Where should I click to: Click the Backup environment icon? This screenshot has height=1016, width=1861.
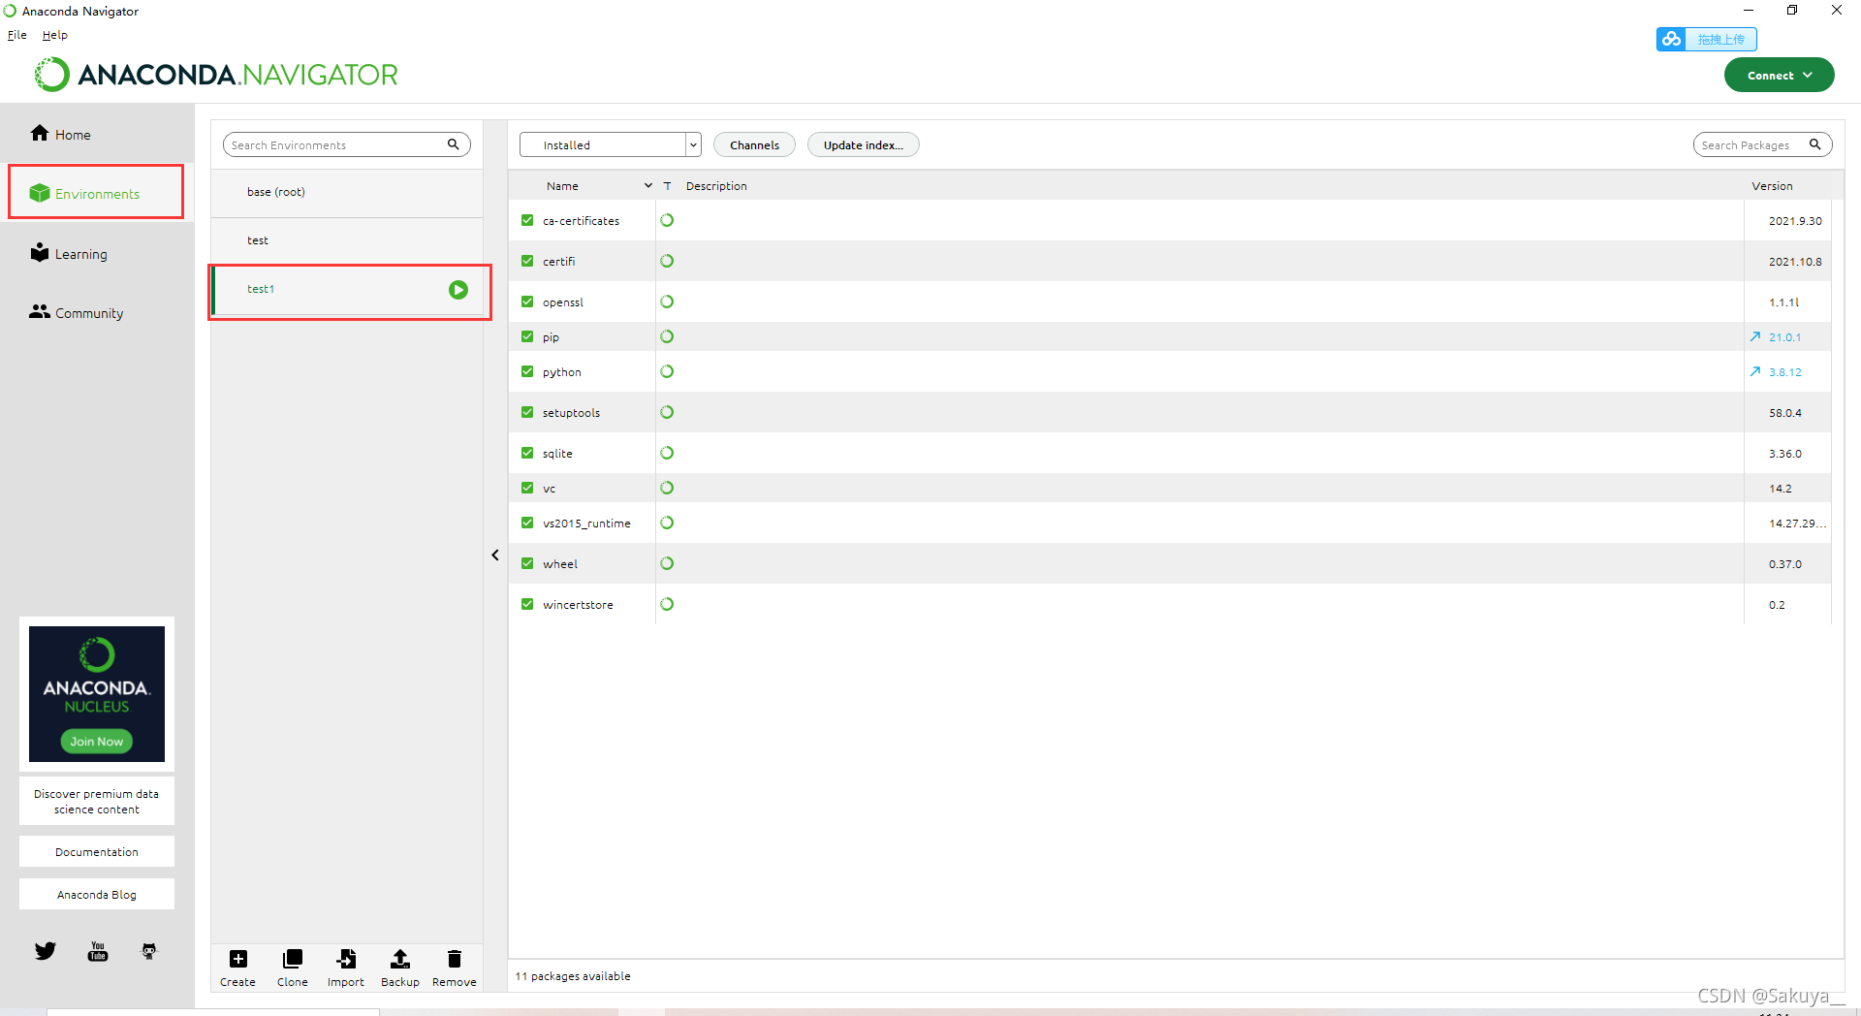[399, 959]
